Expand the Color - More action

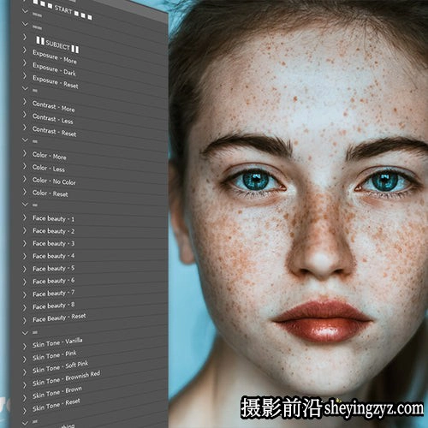tap(25, 153)
